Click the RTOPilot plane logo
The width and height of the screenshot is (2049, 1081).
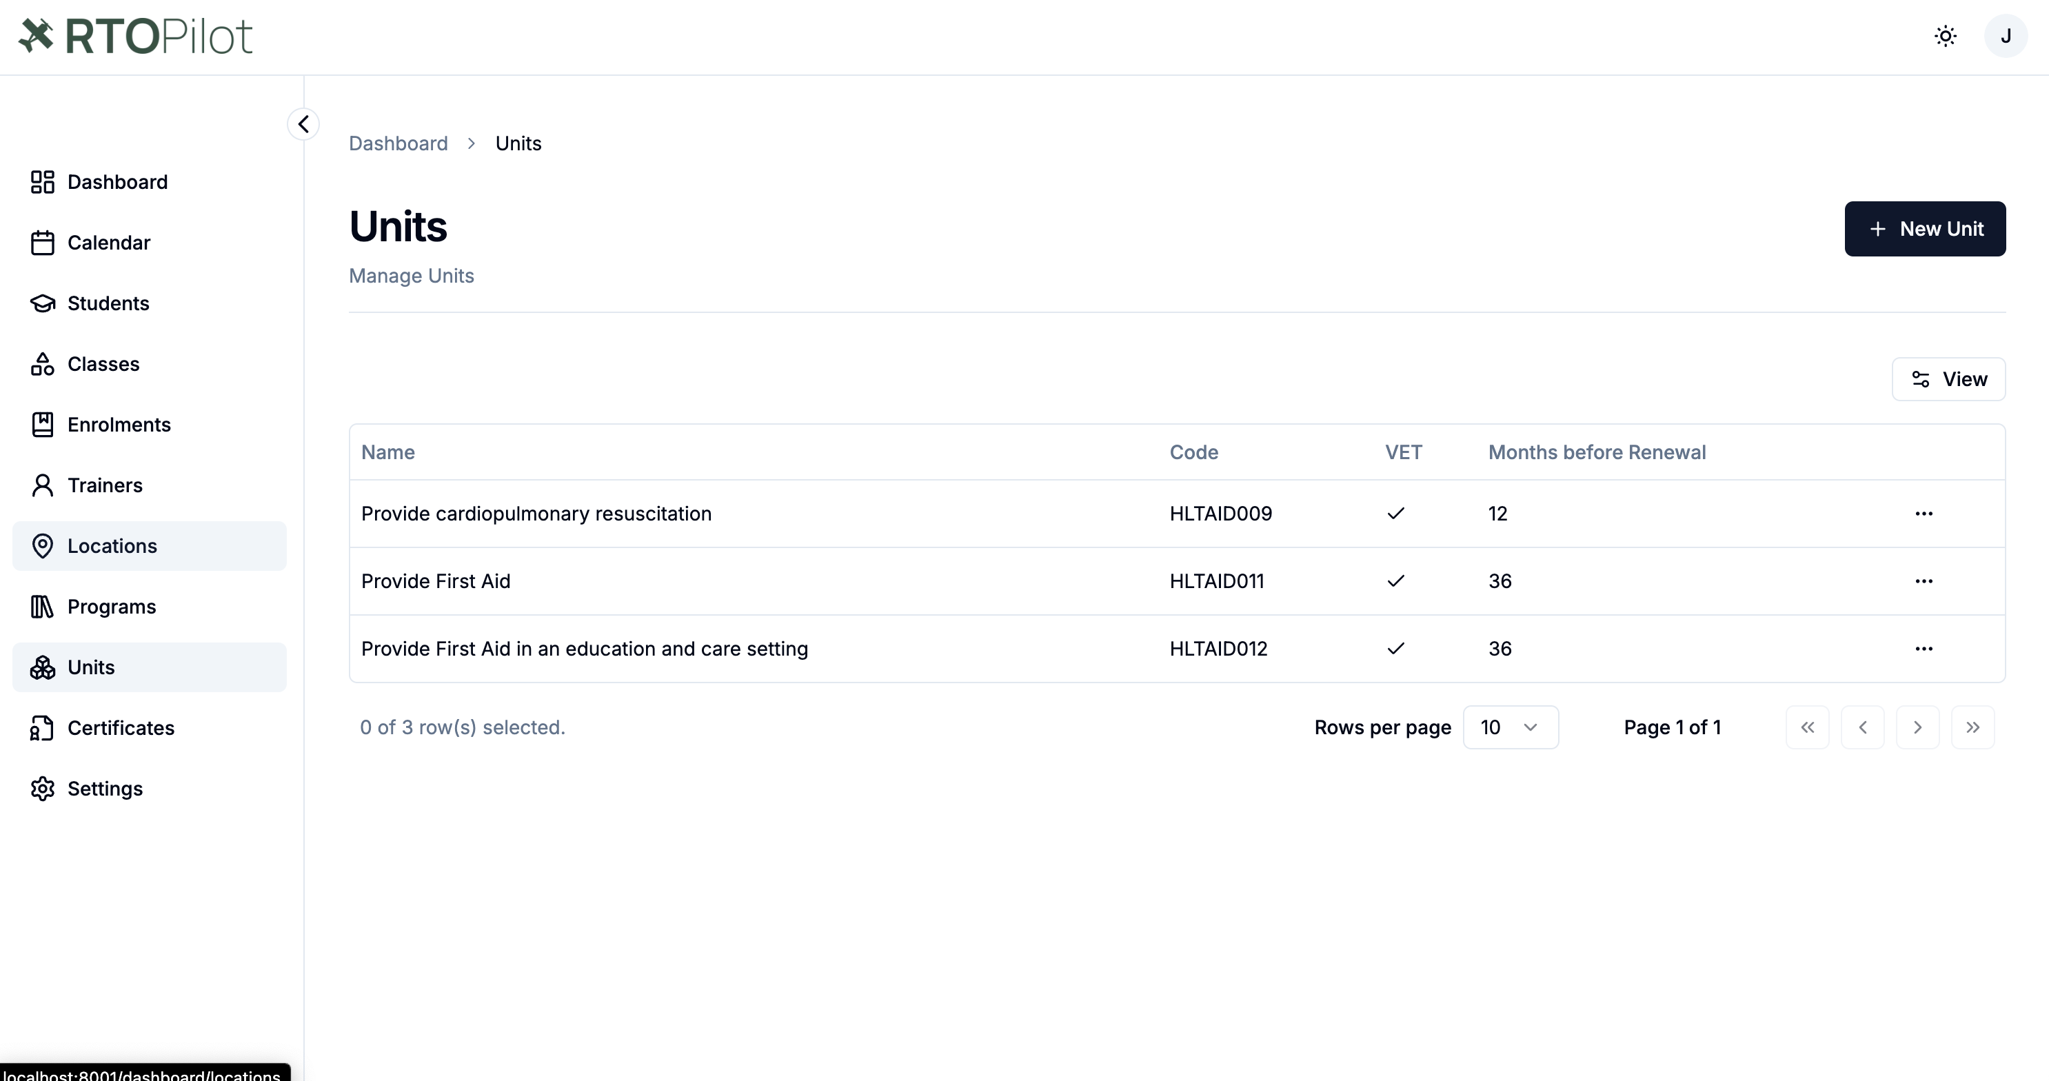pos(36,35)
